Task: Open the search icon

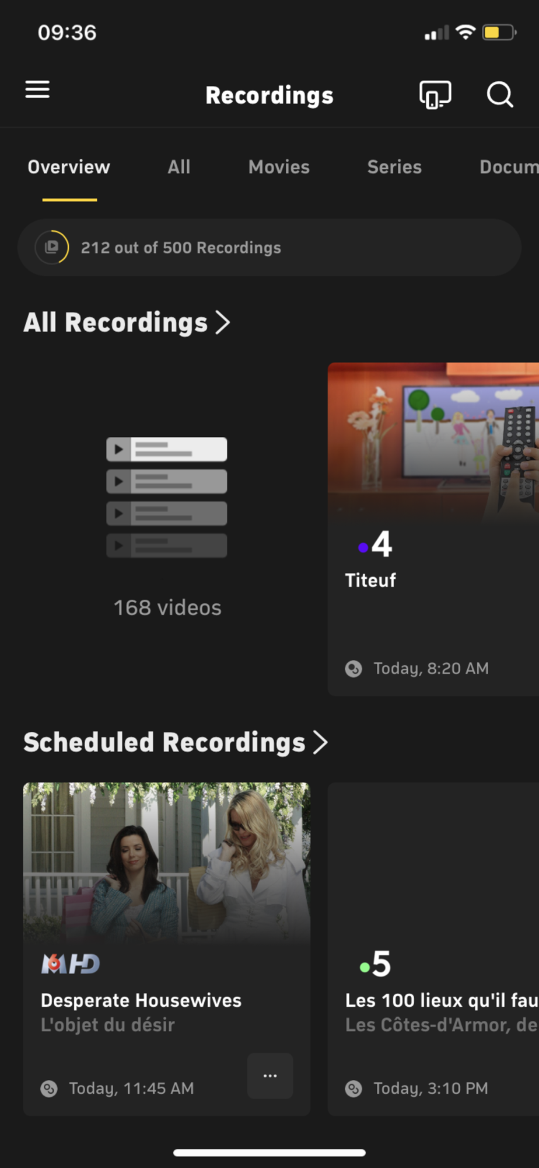Action: pos(500,95)
